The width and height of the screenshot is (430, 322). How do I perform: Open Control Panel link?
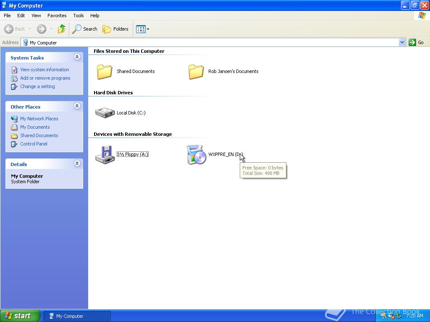tap(34, 144)
